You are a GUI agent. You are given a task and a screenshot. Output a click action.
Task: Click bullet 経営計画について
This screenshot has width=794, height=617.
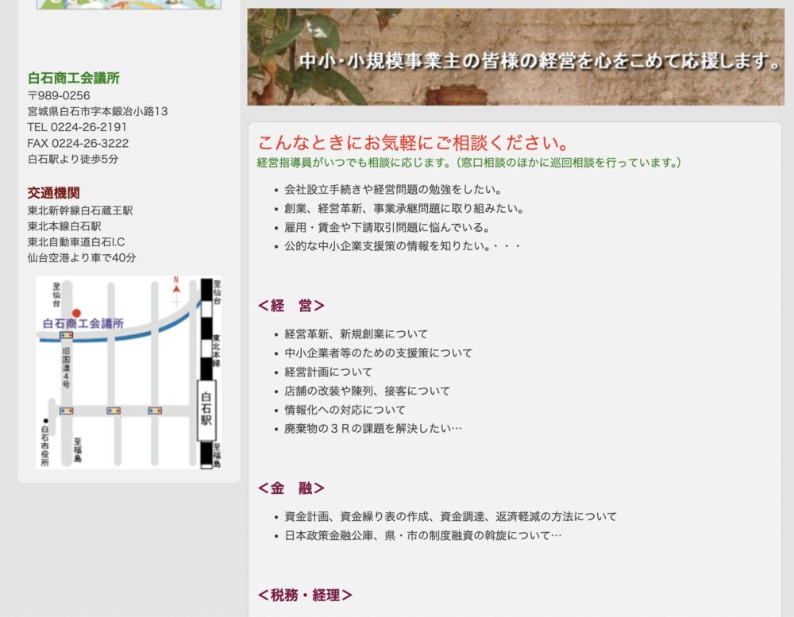(328, 372)
